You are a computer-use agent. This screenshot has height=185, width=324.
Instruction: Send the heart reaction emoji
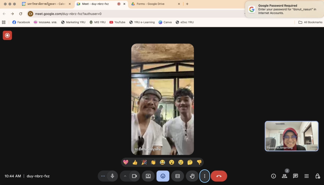(x=126, y=162)
